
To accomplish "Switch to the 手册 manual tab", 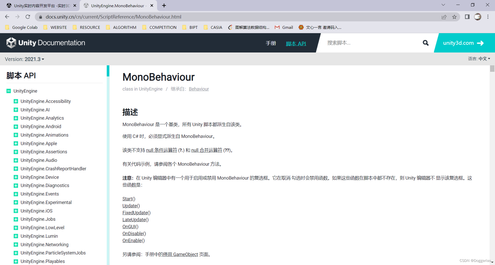I will pyautogui.click(x=271, y=43).
